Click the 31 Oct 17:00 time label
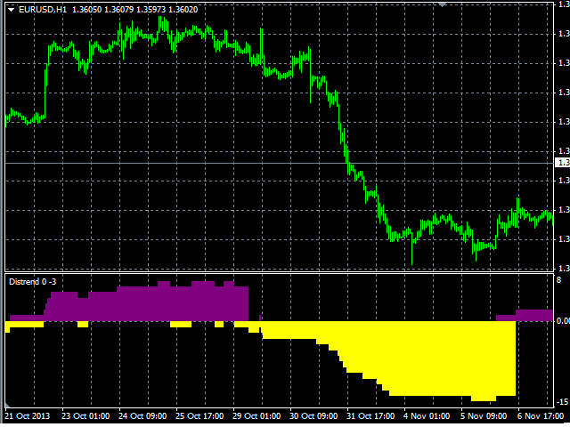570x427 pixels. 370,416
